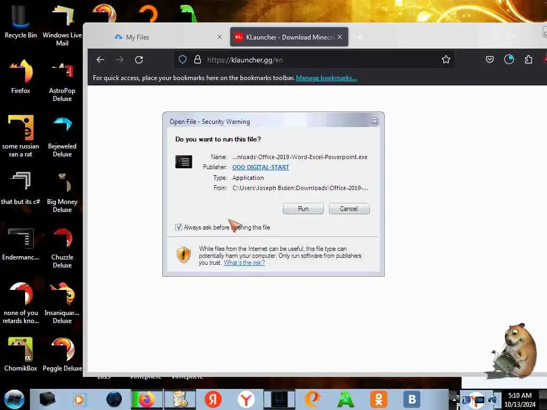Open Windows Start orb
Image resolution: width=547 pixels, height=410 pixels.
click(14, 399)
